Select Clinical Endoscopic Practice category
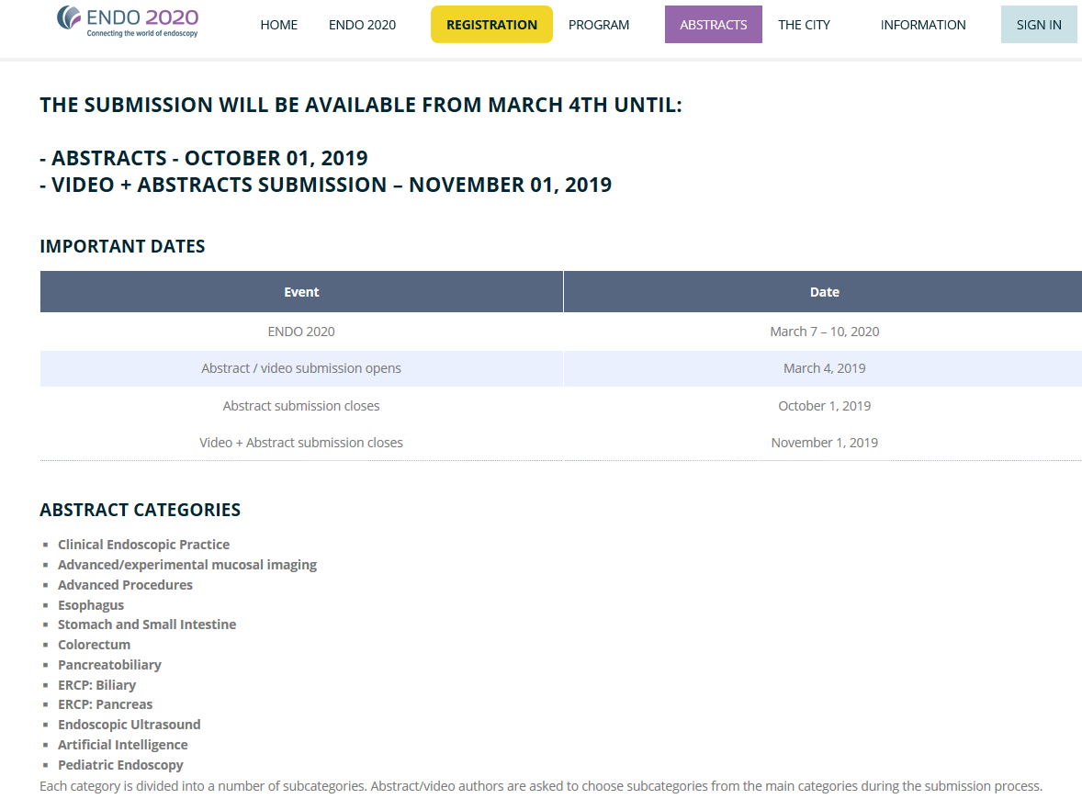The image size is (1082, 799). coord(143,545)
